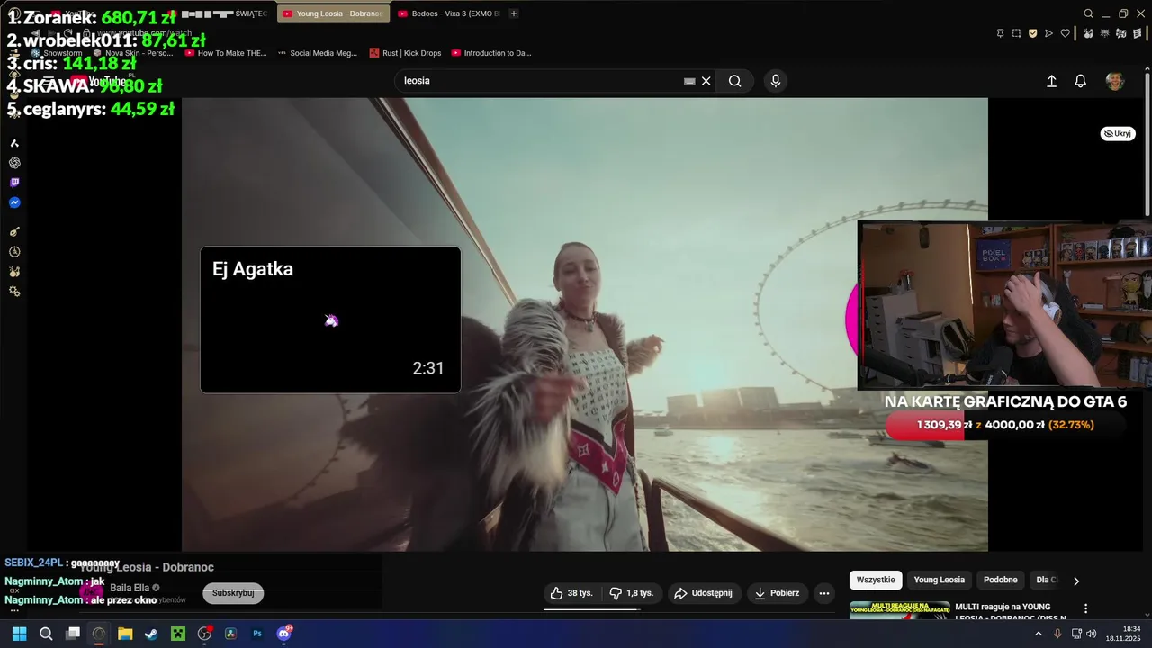Open the taskbar clock showing 18:34
The image size is (1152, 648).
(1125, 634)
